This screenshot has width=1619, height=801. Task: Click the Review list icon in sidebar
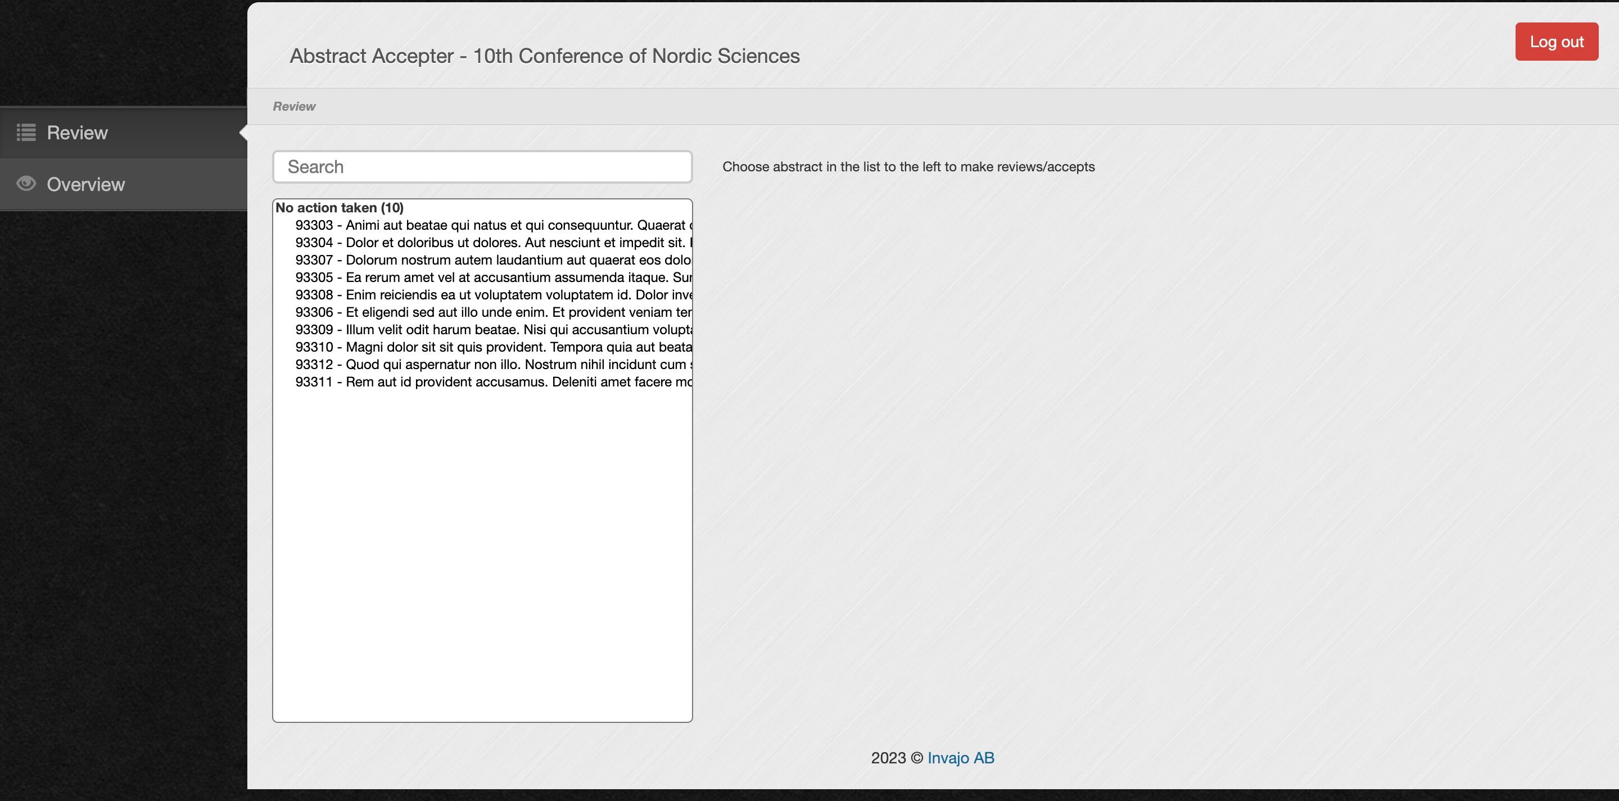(26, 133)
